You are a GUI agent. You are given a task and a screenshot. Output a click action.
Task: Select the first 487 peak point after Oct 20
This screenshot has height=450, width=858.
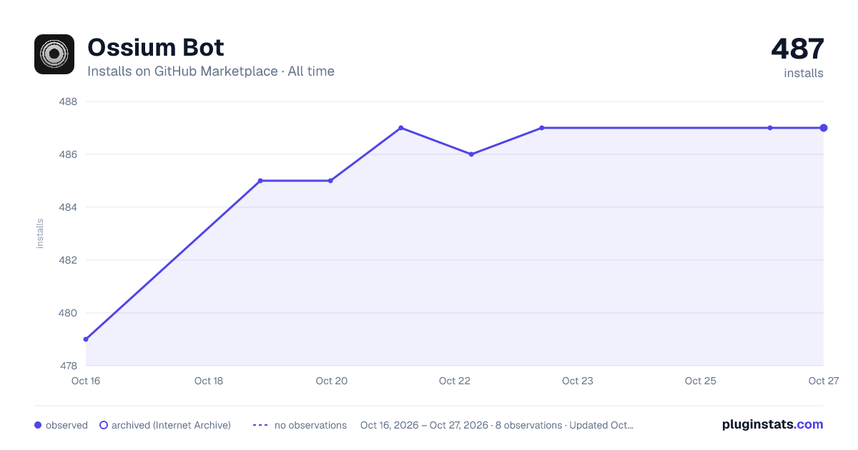(401, 128)
